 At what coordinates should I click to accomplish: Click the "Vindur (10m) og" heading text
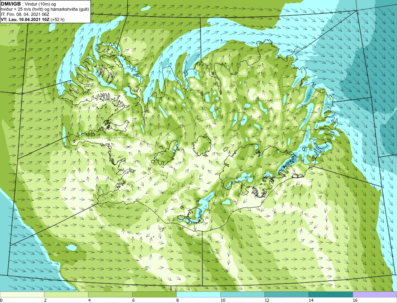pyautogui.click(x=41, y=4)
